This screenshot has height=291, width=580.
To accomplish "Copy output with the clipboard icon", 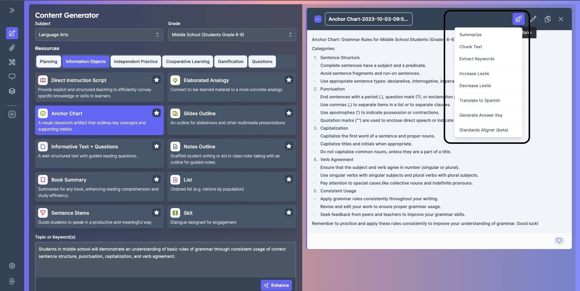I will click(548, 19).
